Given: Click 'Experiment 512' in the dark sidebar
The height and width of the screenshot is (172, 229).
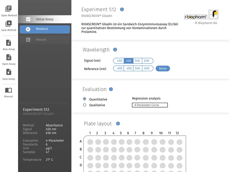Looking at the screenshot, I should (36, 109).
